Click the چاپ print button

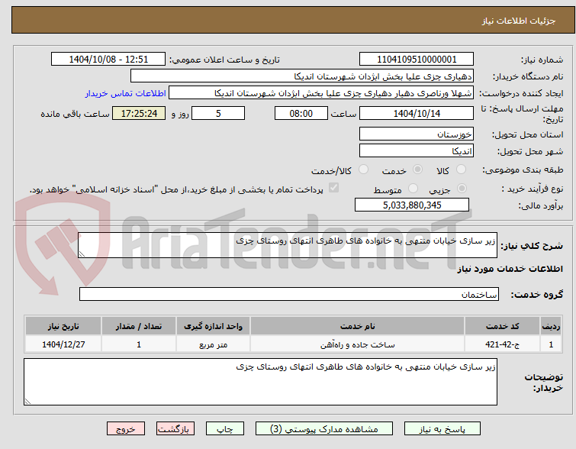click(225, 429)
